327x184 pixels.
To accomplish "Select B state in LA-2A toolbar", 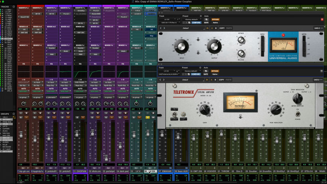I will pyautogui.click(x=215, y=80).
